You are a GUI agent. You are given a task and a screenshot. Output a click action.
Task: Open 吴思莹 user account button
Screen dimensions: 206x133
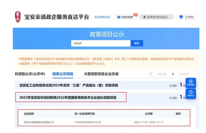pos(157,17)
